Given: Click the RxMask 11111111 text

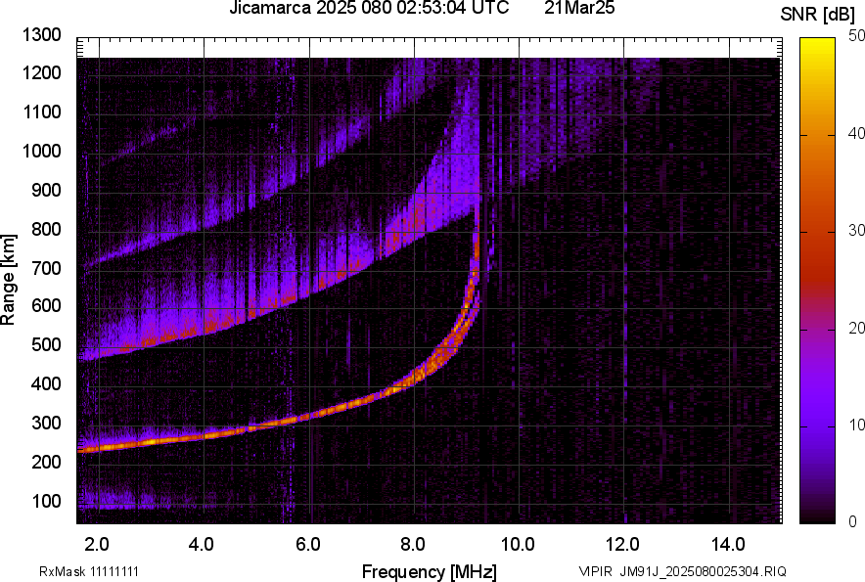Looking at the screenshot, I should coord(95,571).
